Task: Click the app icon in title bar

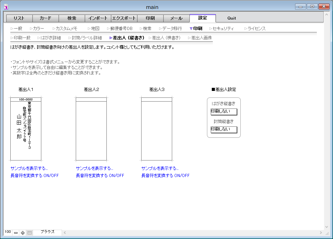Action: pyautogui.click(x=6, y=7)
